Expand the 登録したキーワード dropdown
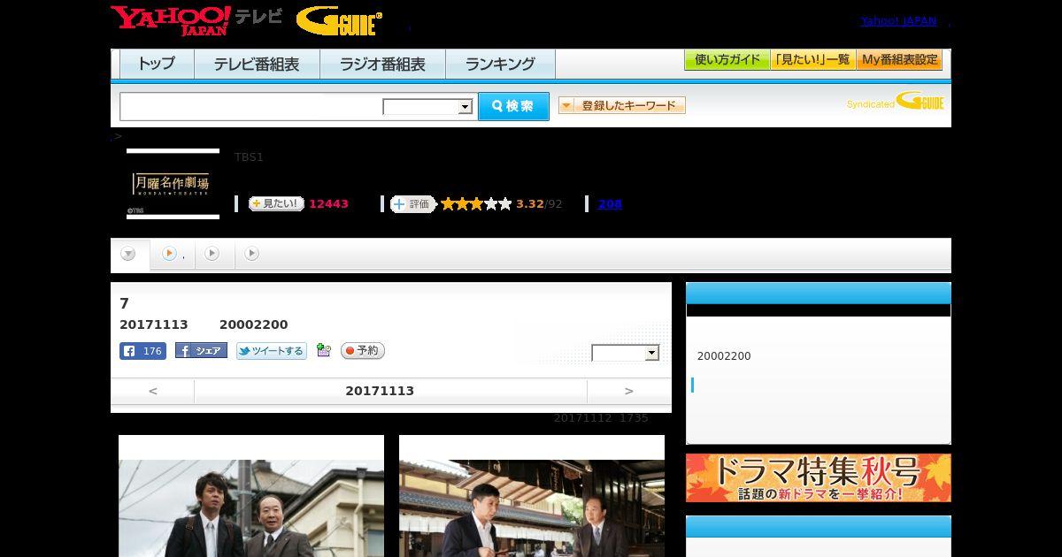This screenshot has width=1062, height=557. (x=622, y=105)
